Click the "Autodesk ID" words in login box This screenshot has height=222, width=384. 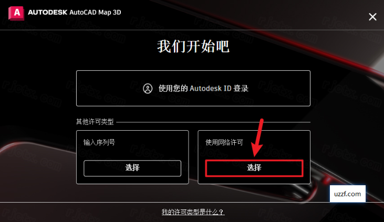pyautogui.click(x=210, y=88)
